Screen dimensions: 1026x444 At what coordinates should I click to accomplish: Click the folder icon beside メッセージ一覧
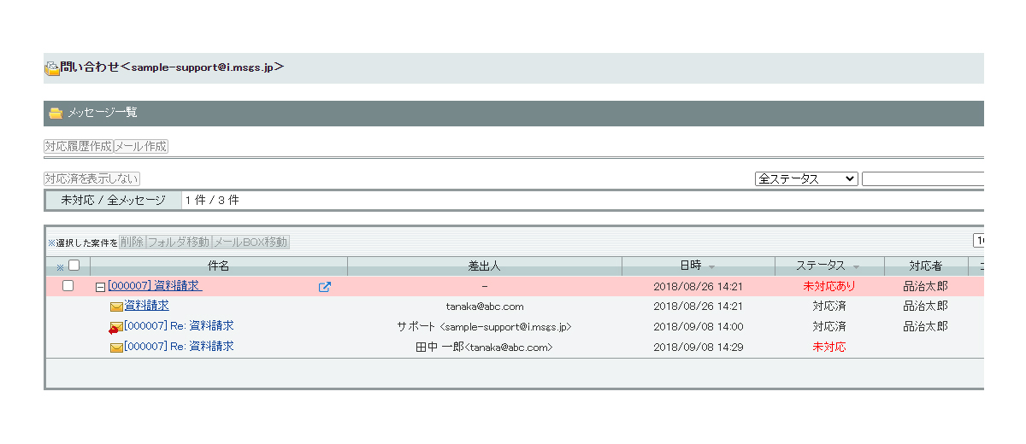tap(56, 113)
